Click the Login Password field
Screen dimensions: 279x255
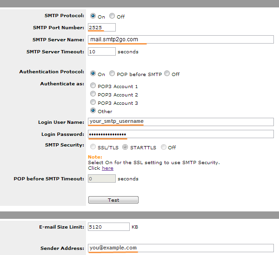click(181, 134)
